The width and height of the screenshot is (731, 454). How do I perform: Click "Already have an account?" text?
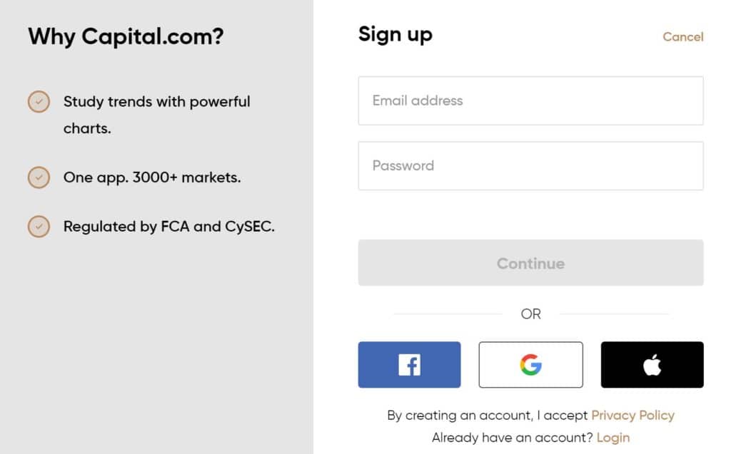click(512, 438)
